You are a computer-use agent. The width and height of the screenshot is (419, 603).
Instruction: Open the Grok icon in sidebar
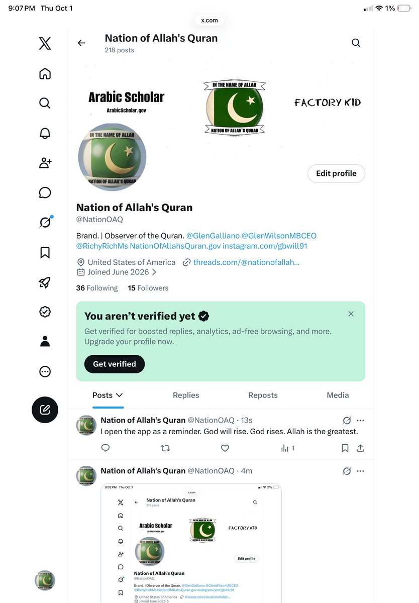tap(45, 222)
